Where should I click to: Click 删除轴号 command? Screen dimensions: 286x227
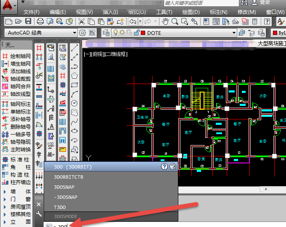pyautogui.click(x=16, y=127)
